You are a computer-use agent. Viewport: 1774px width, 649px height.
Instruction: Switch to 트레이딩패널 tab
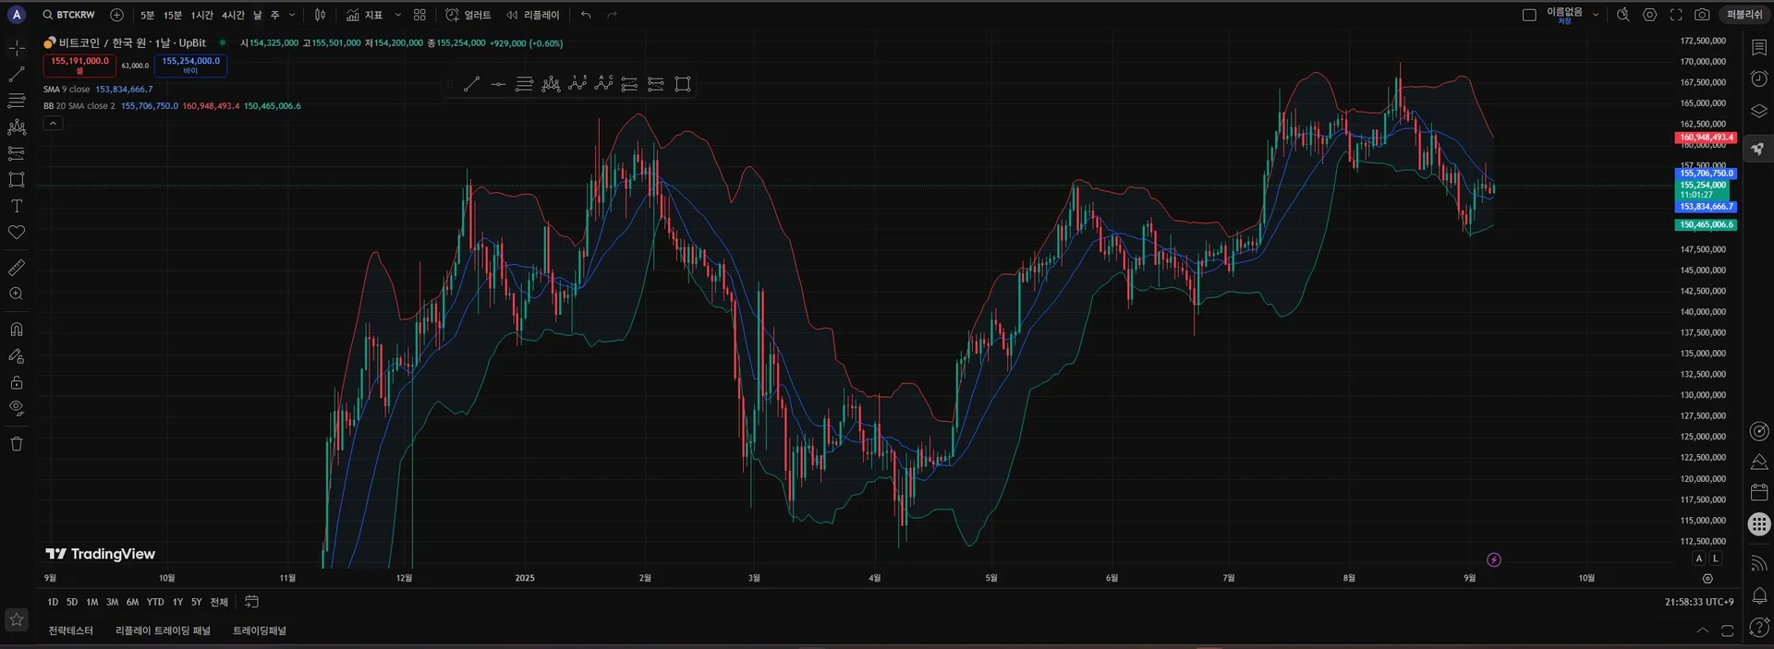point(260,631)
